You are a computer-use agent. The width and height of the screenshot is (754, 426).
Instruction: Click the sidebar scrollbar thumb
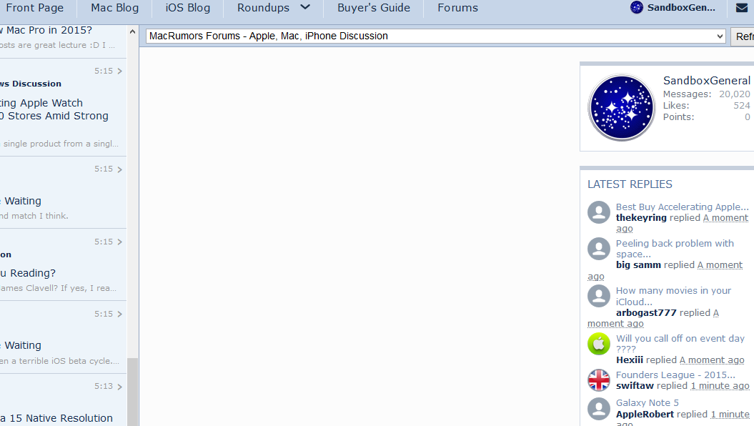click(x=132, y=392)
